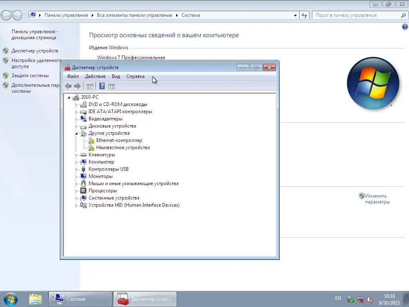This screenshot has width=409, height=307.
Task: Click the muted volume icon in system tray
Action: [369, 299]
